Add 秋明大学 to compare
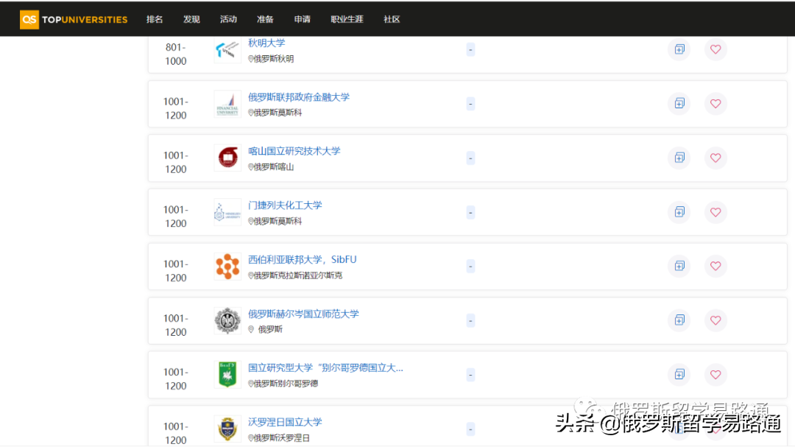Viewport: 795px width, 447px height. [679, 49]
